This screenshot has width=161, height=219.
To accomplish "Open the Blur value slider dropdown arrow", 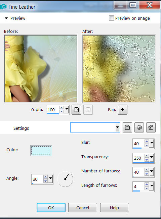I will click(x=152, y=144).
